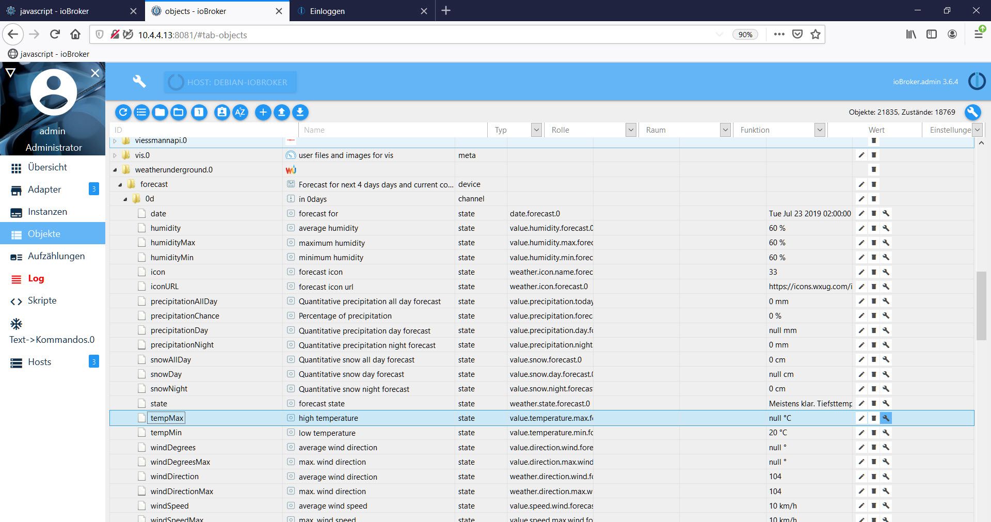The height and width of the screenshot is (522, 991).
Task: Expand the vis.0 tree node
Action: pos(115,155)
